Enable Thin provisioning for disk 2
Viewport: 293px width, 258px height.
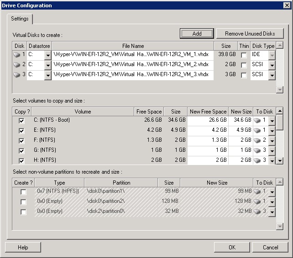[x=244, y=65]
